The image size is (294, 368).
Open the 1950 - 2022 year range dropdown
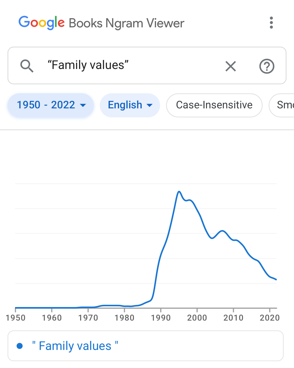[x=50, y=105]
